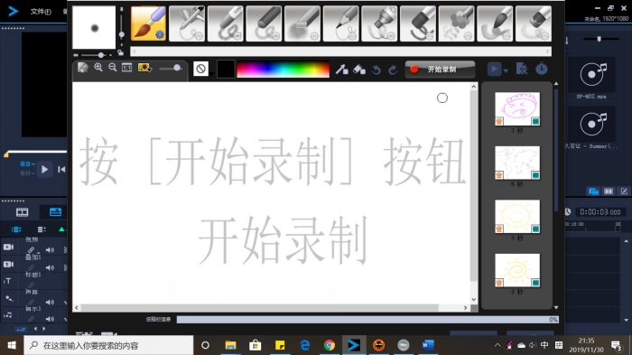Viewport: 632px width, 355px height.
Task: Pick the eraser brush at the end
Action: 533,23
